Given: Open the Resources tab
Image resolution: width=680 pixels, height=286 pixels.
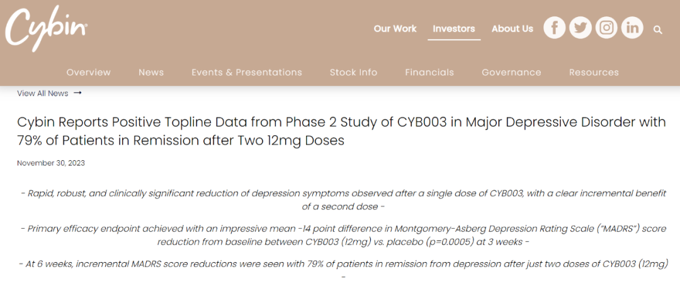Looking at the screenshot, I should coord(594,72).
